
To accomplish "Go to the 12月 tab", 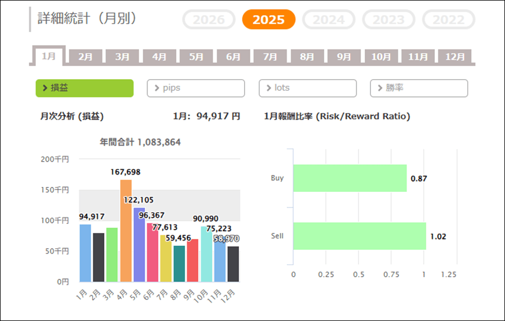I will (454, 57).
